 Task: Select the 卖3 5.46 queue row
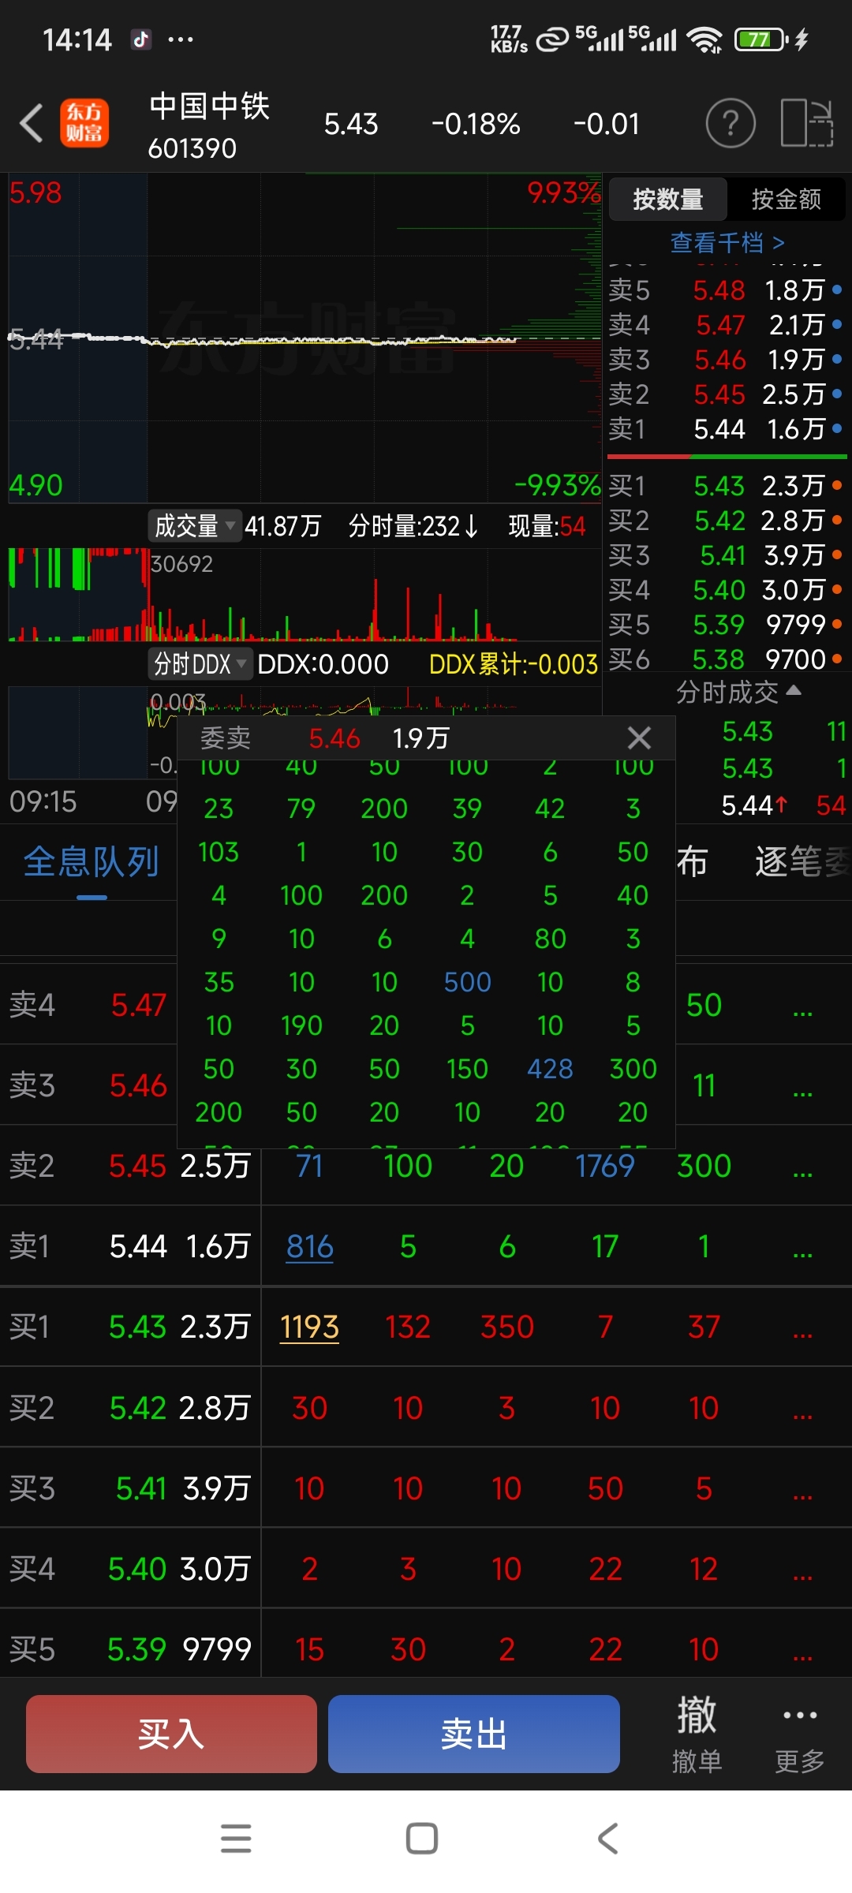(88, 1085)
